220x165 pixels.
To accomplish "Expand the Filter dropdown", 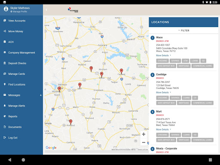I will click(x=184, y=31).
